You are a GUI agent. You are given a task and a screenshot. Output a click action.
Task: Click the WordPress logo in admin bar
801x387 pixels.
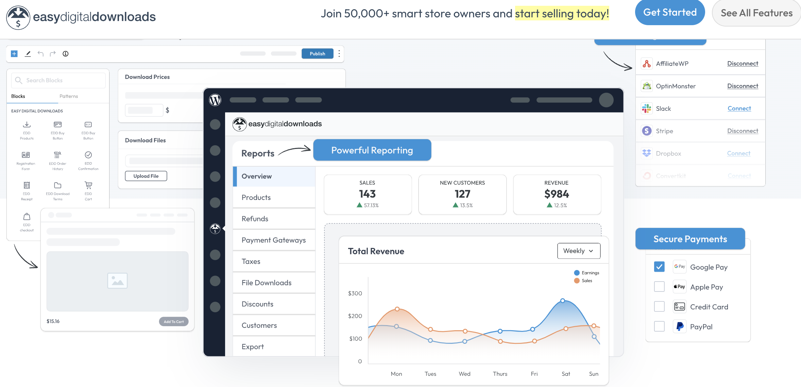[215, 100]
